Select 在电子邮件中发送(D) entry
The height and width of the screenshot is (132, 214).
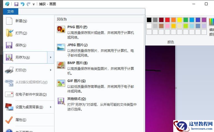coord(29,94)
